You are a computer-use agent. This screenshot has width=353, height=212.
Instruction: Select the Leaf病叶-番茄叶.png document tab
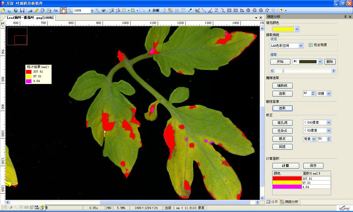30,18
